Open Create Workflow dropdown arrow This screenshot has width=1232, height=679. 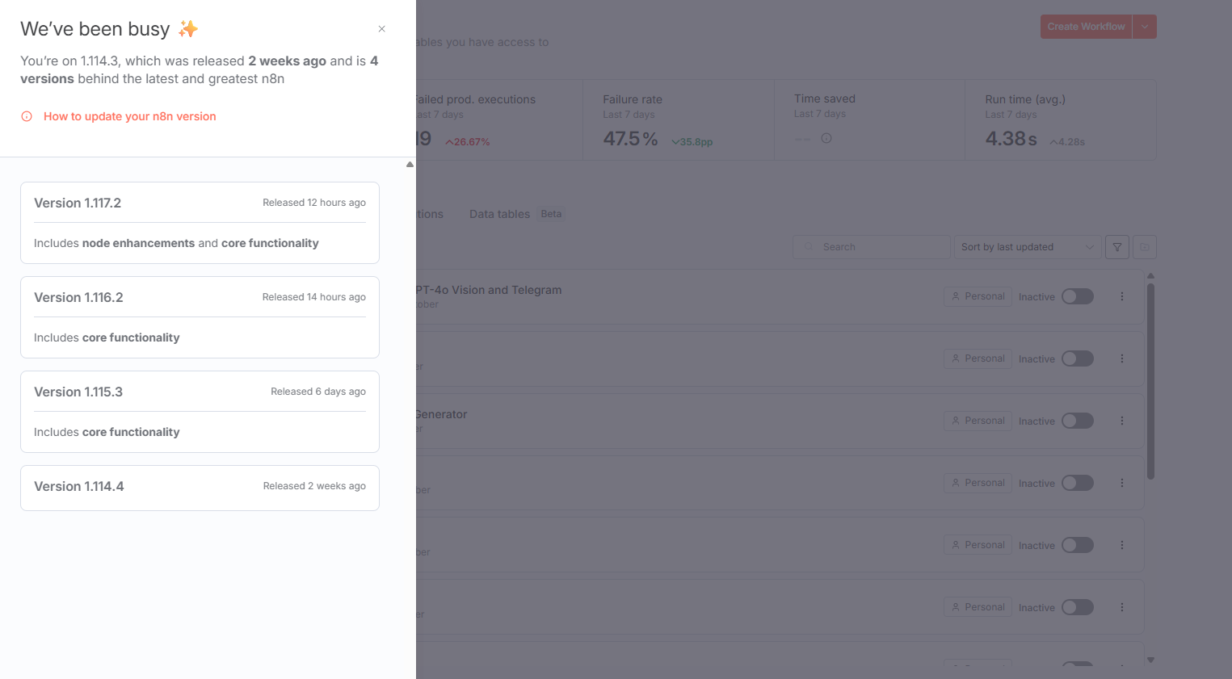click(1145, 27)
